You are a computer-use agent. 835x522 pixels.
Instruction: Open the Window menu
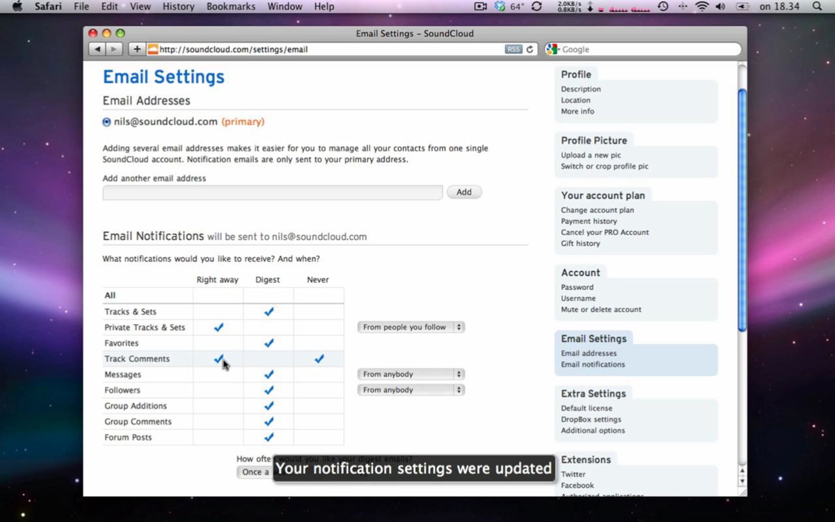point(285,6)
